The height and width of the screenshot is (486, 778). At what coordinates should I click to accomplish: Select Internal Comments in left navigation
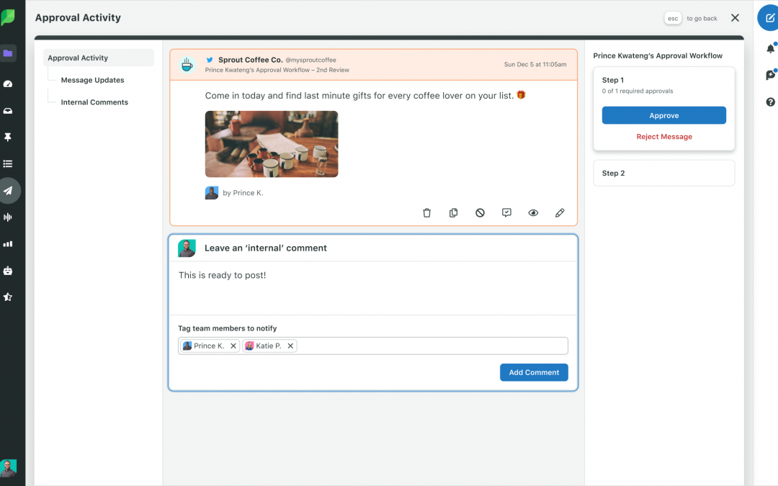click(94, 102)
